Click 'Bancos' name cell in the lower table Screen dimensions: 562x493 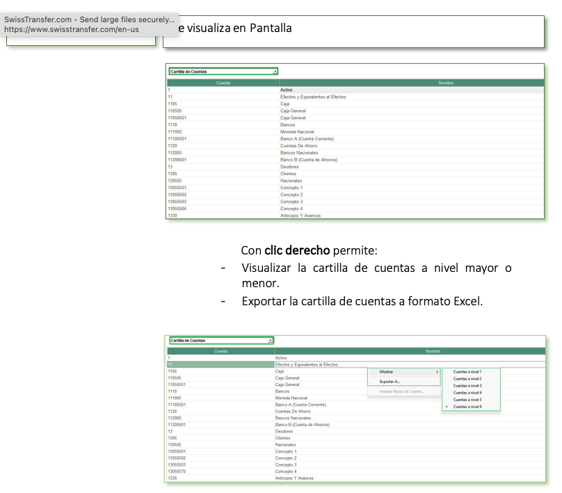282,391
